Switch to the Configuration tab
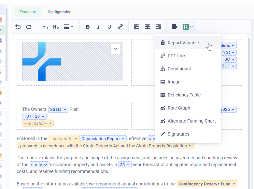This screenshot has height=189, width=254. 60,12
